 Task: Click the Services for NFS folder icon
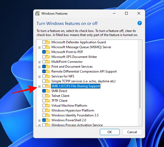48,76
